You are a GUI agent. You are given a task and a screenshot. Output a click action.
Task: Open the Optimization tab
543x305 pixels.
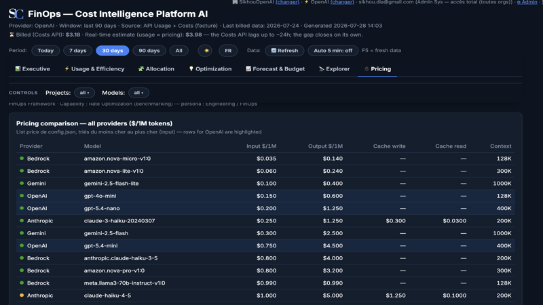210,69
